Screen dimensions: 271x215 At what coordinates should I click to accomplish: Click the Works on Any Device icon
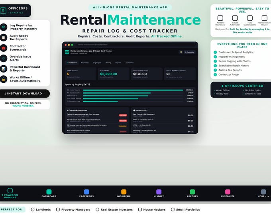pyautogui.click(x=265, y=18)
